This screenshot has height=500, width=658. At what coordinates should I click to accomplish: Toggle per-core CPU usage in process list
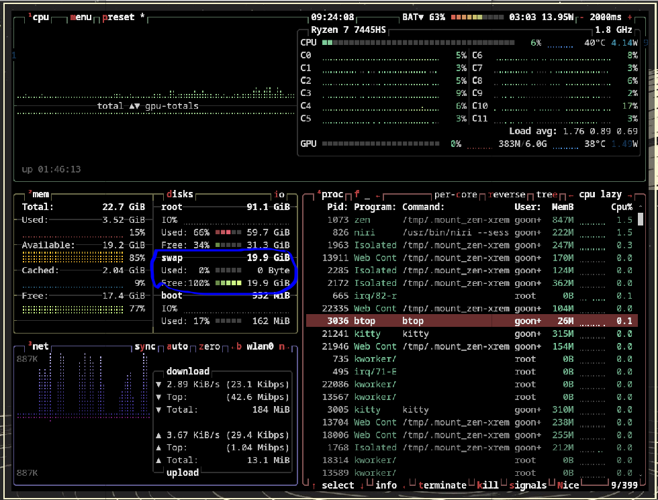pos(455,195)
